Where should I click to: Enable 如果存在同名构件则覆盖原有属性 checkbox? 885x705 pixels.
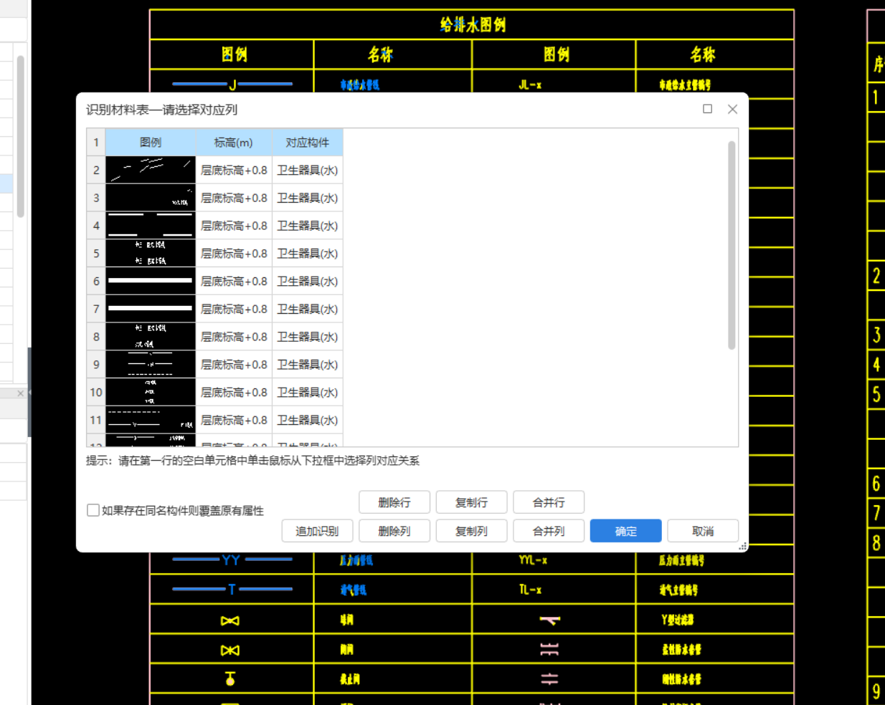(93, 511)
